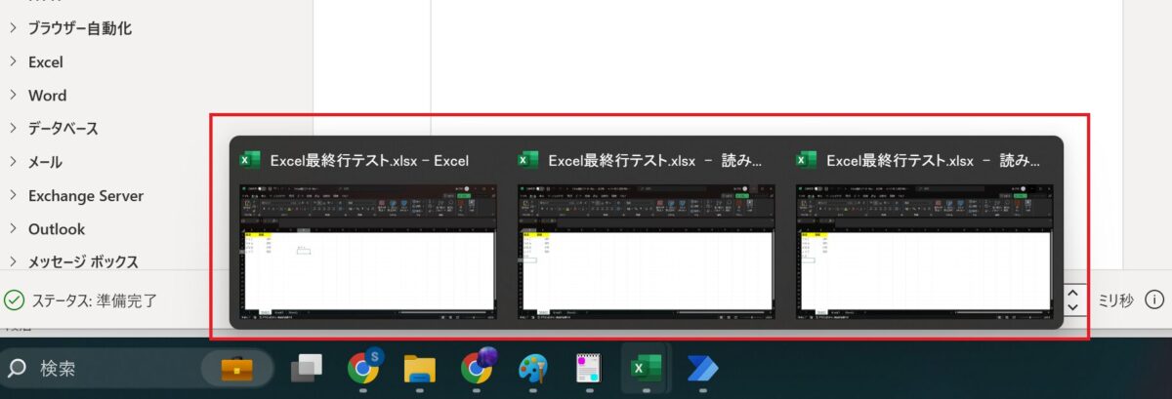
Task: Open Excel from the taskbar
Action: click(x=646, y=368)
